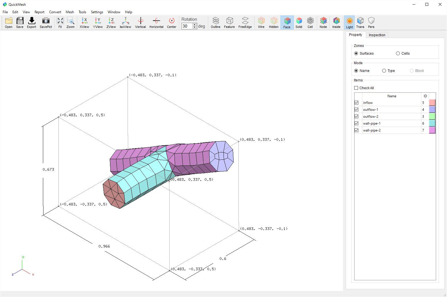This screenshot has height=297, width=447.
Task: Click the Center rotation icon
Action: click(x=172, y=22)
